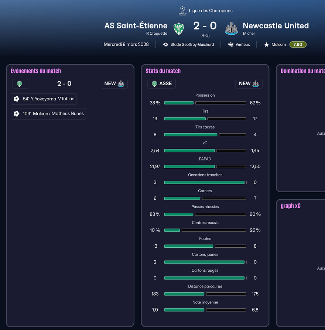Click the 7,90 player rating badge
The width and height of the screenshot is (325, 330).
point(298,45)
